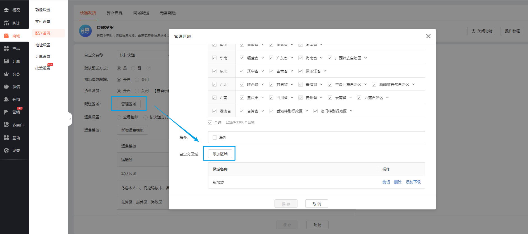Expand the 新疆维吾尔自治区 dropdown arrow
Image resolution: width=528 pixels, height=234 pixels.
pos(413,85)
